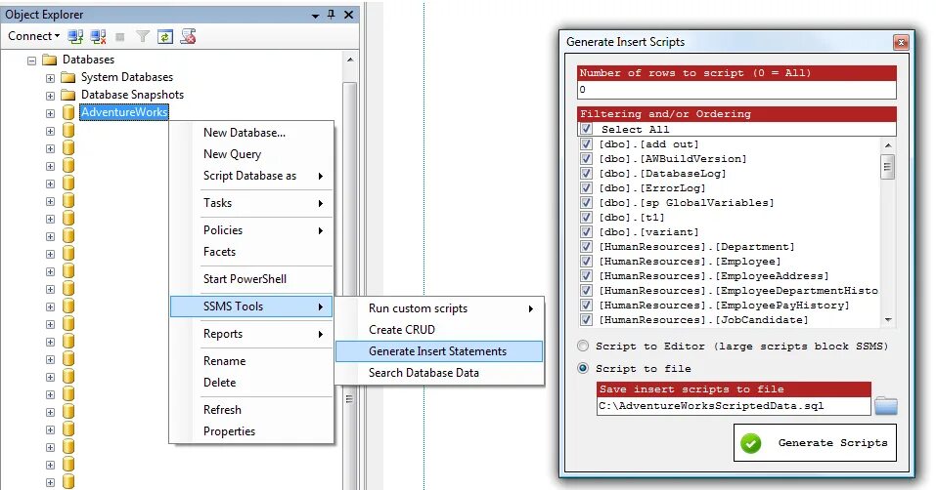Select Generate Insert Statements menu item

point(439,351)
